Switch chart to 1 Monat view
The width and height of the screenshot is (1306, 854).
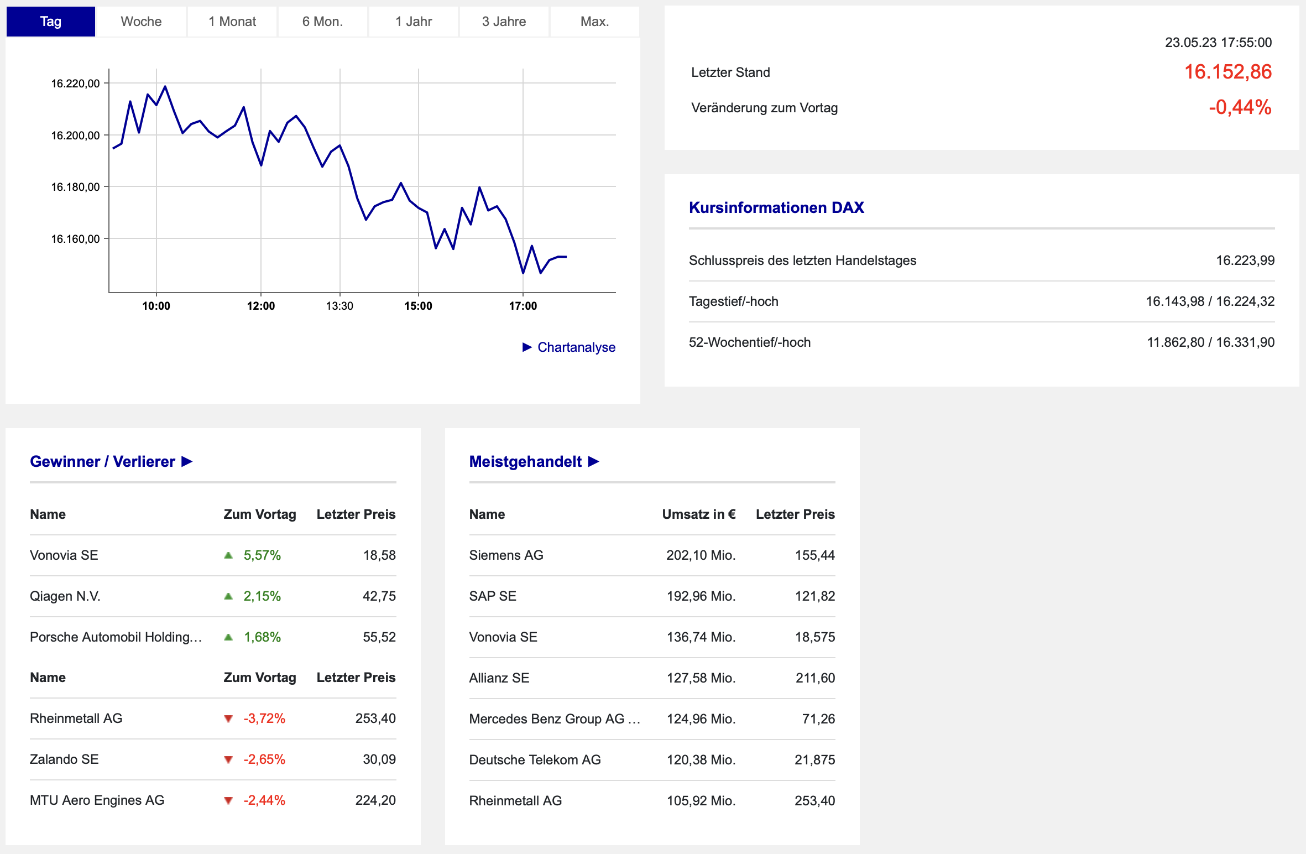point(232,22)
